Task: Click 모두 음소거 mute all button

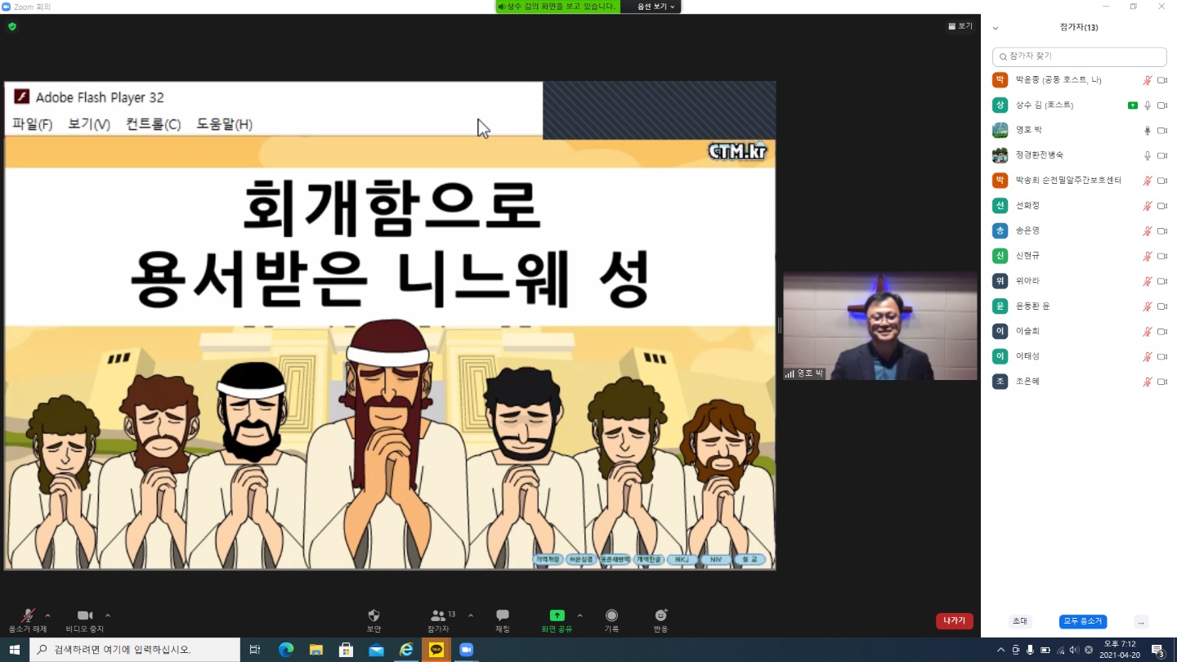Action: pyautogui.click(x=1083, y=621)
